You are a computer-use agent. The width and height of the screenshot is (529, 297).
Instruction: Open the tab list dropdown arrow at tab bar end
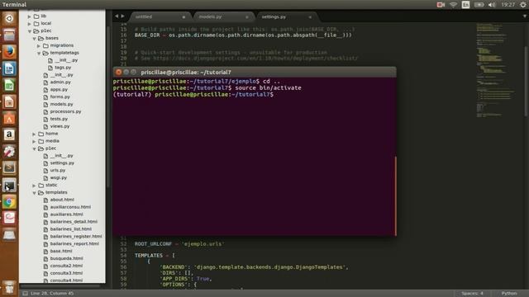click(x=525, y=16)
